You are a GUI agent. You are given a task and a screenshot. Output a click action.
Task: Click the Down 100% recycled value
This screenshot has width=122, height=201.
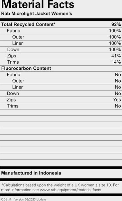click(x=115, y=50)
